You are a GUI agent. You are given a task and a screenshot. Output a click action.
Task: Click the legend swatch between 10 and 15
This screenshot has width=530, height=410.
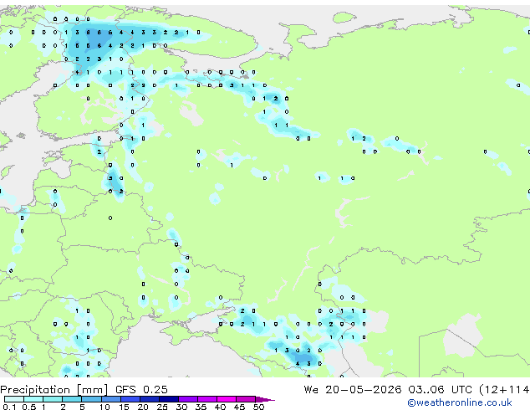pyautogui.click(x=111, y=399)
